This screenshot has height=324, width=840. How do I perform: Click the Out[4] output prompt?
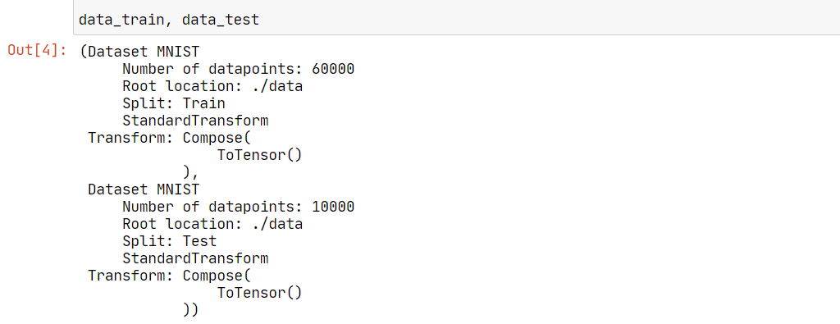(38, 51)
